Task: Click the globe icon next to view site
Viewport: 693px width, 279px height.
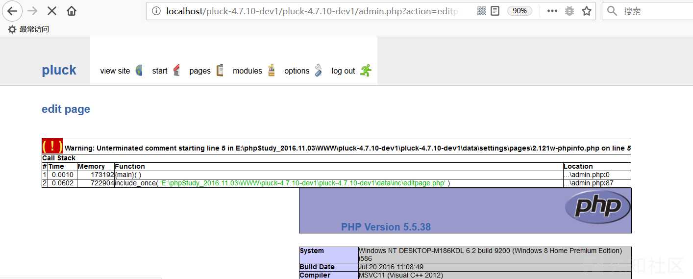Action: click(x=139, y=71)
